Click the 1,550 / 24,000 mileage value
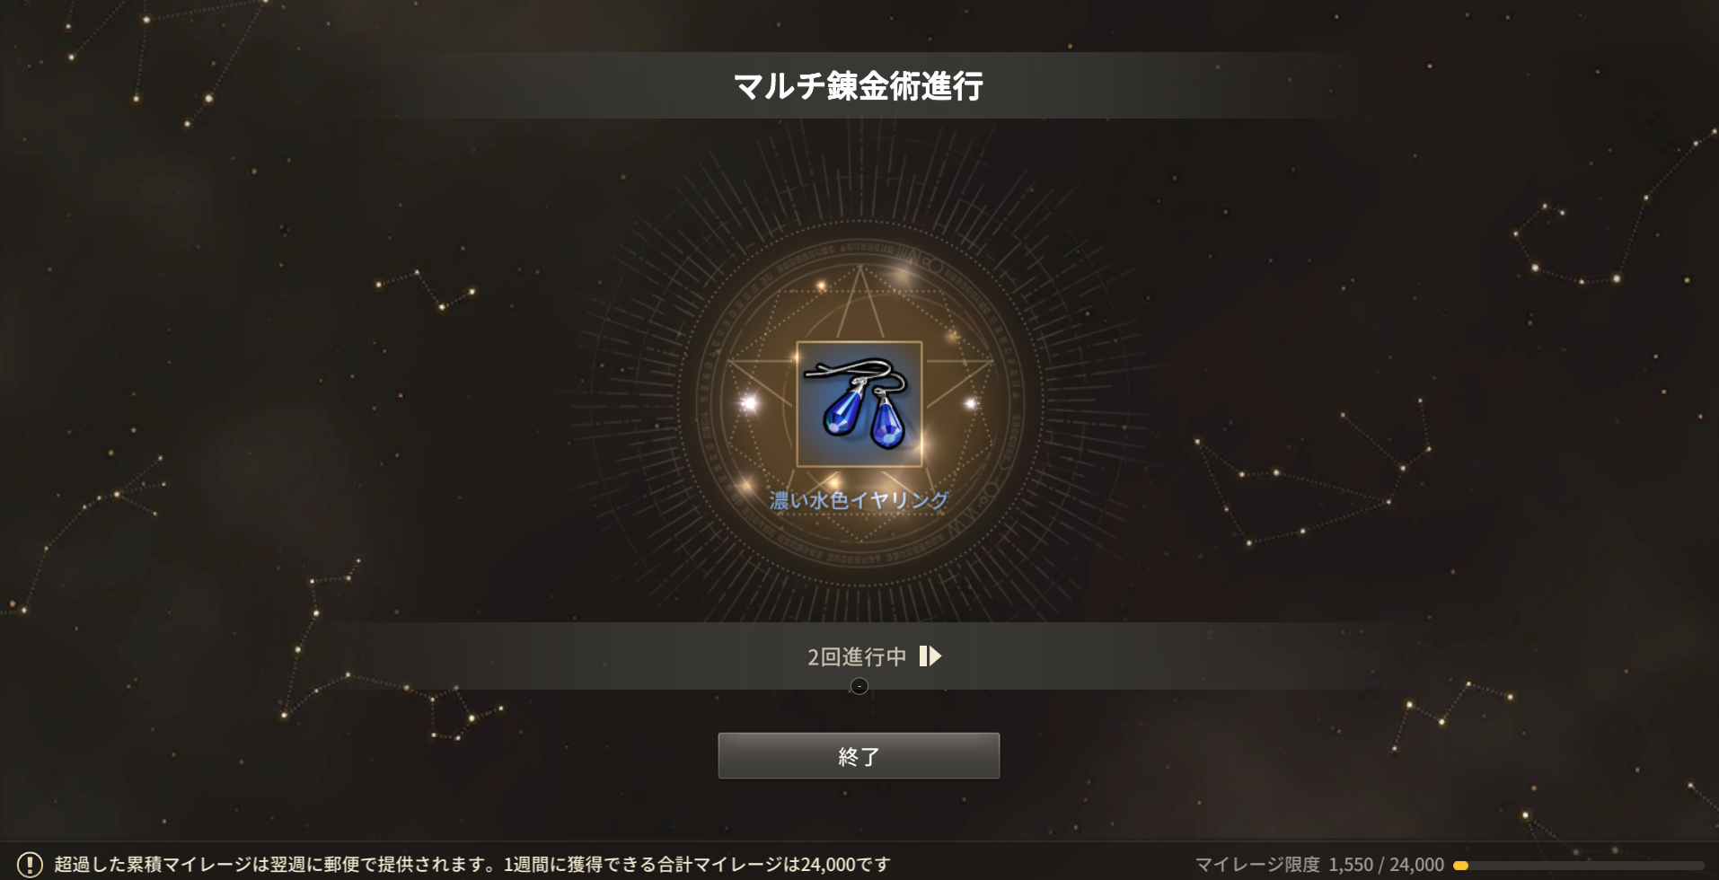Screen dimensions: 1719x880 [1387, 865]
